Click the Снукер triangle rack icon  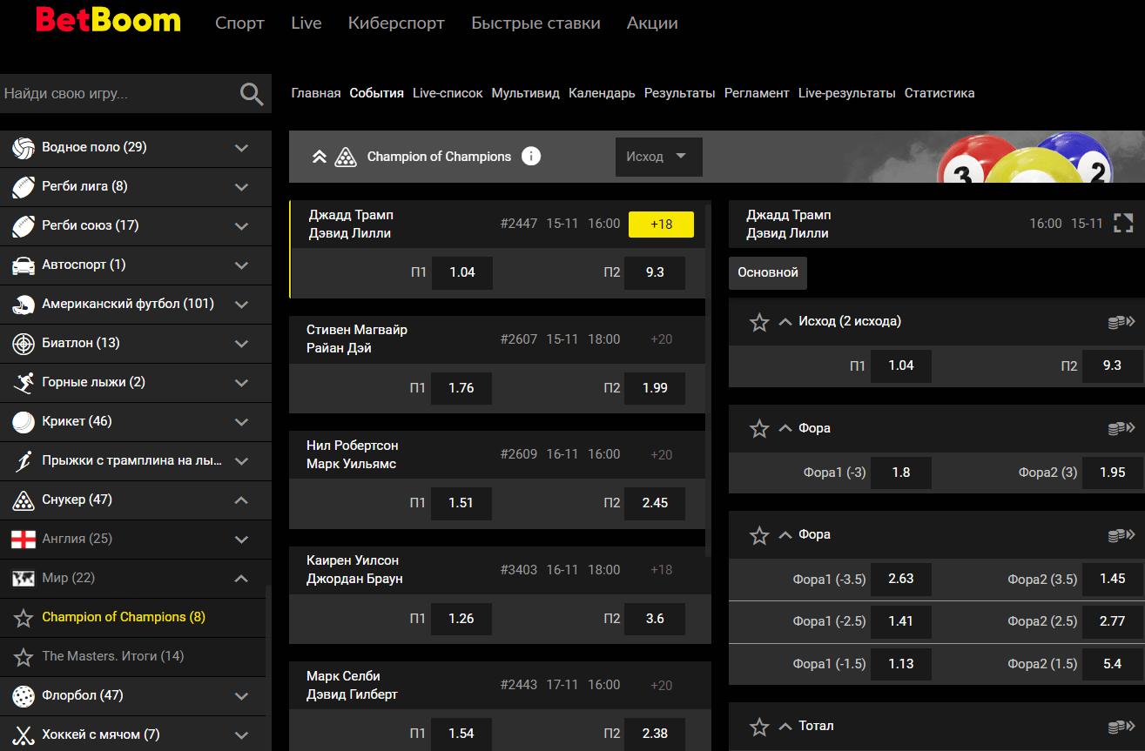(x=24, y=500)
